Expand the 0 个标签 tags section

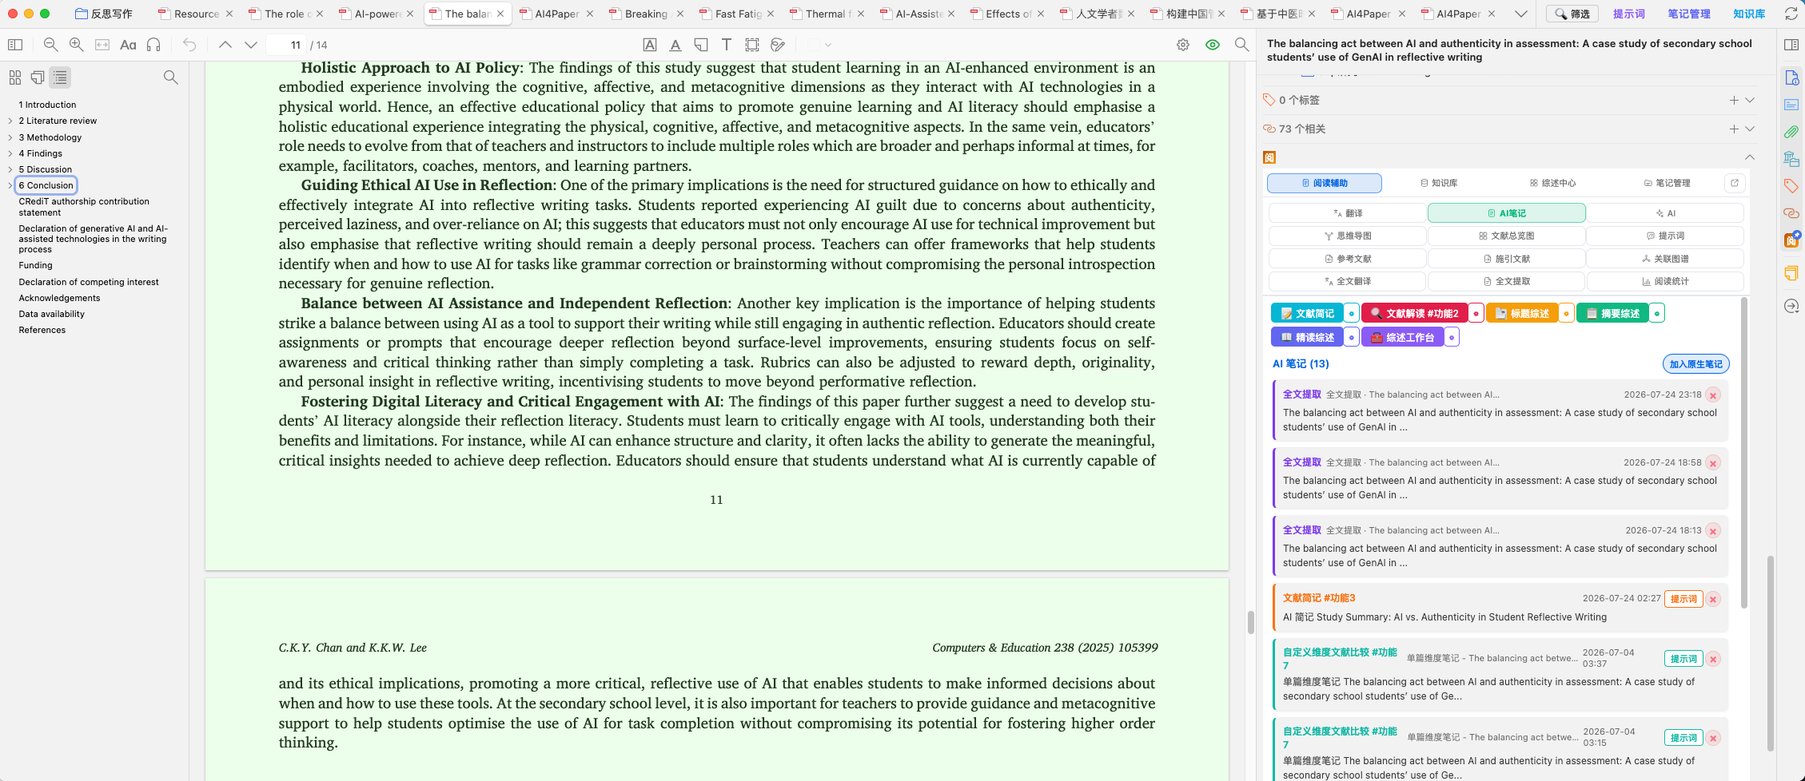(x=1750, y=100)
